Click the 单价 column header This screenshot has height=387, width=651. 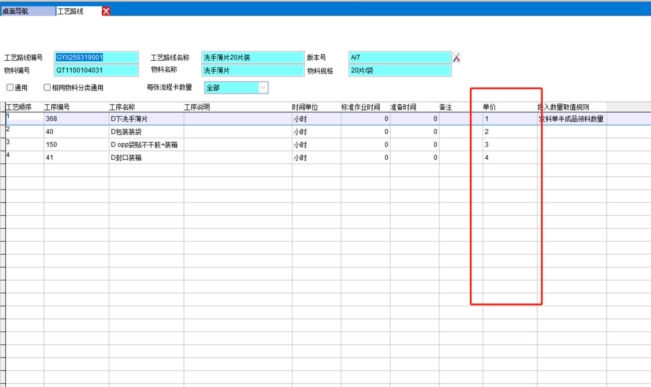click(x=489, y=107)
